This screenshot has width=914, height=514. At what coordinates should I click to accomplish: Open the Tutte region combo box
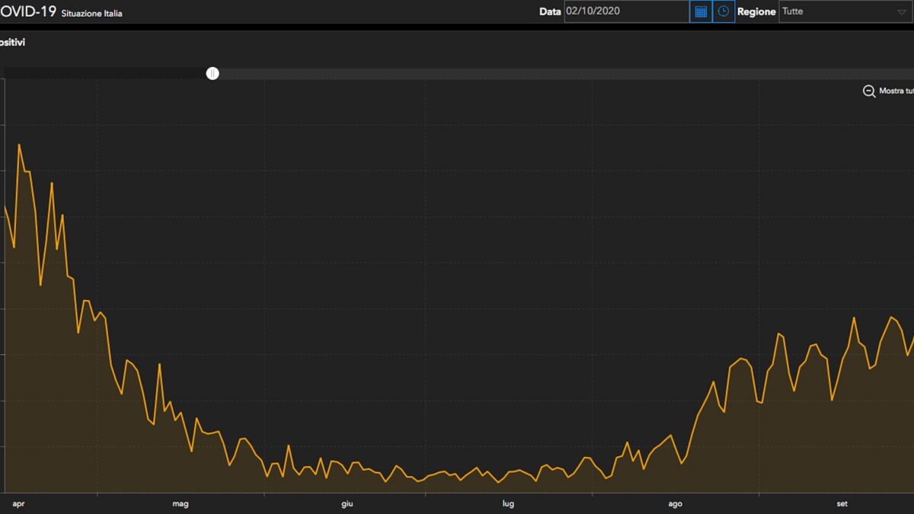click(846, 11)
